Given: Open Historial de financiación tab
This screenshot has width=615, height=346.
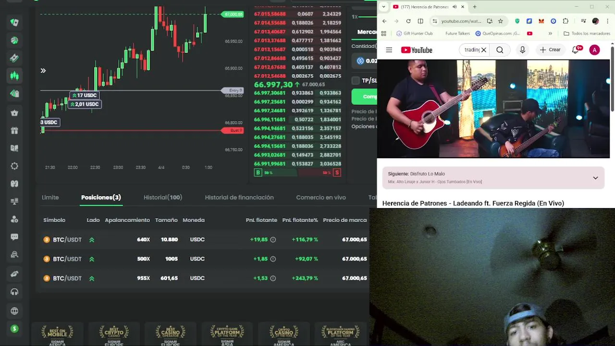Looking at the screenshot, I should pyautogui.click(x=239, y=198).
